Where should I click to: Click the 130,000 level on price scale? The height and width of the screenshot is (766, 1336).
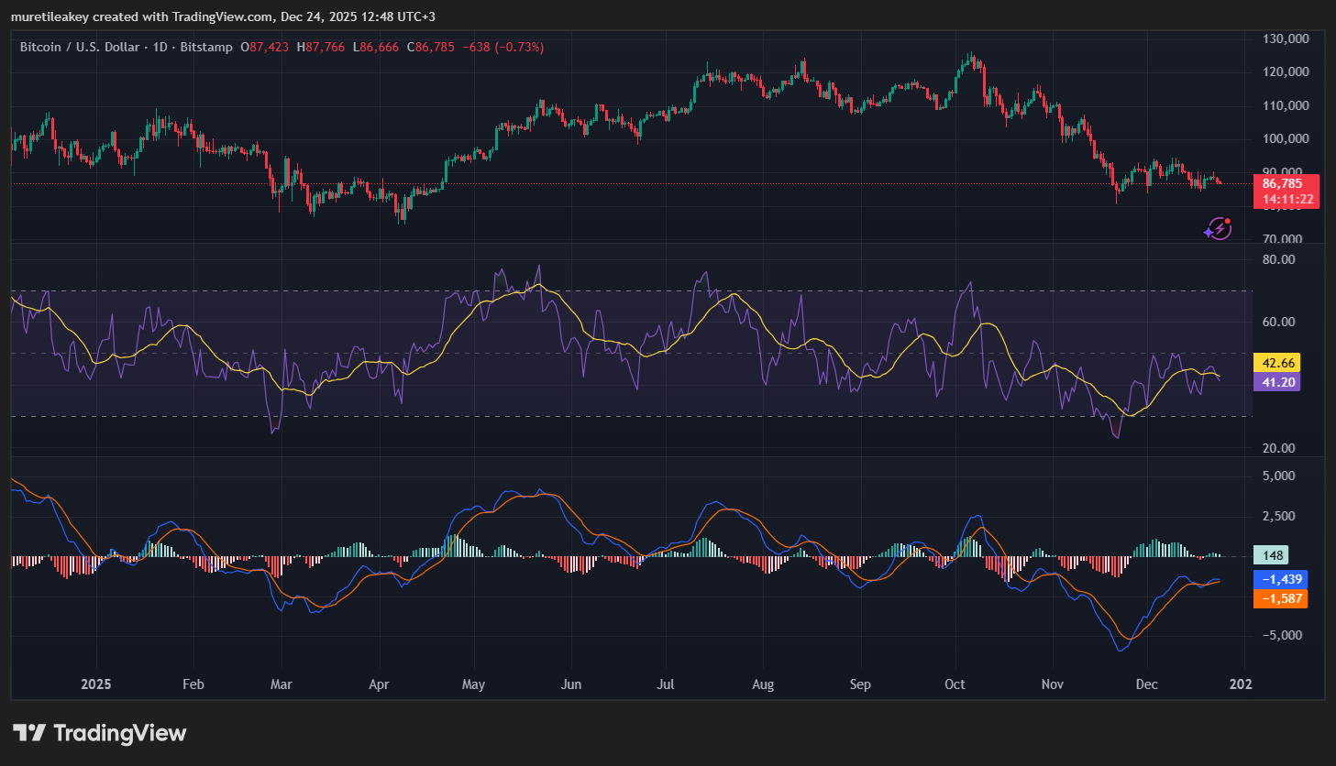coord(1286,38)
